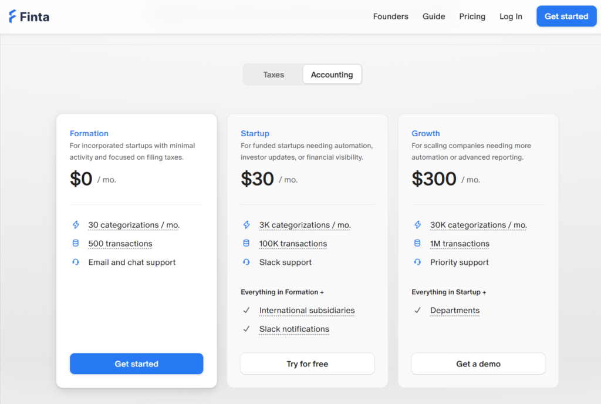The image size is (601, 404).
Task: Open the Pricing menu item
Action: [472, 16]
